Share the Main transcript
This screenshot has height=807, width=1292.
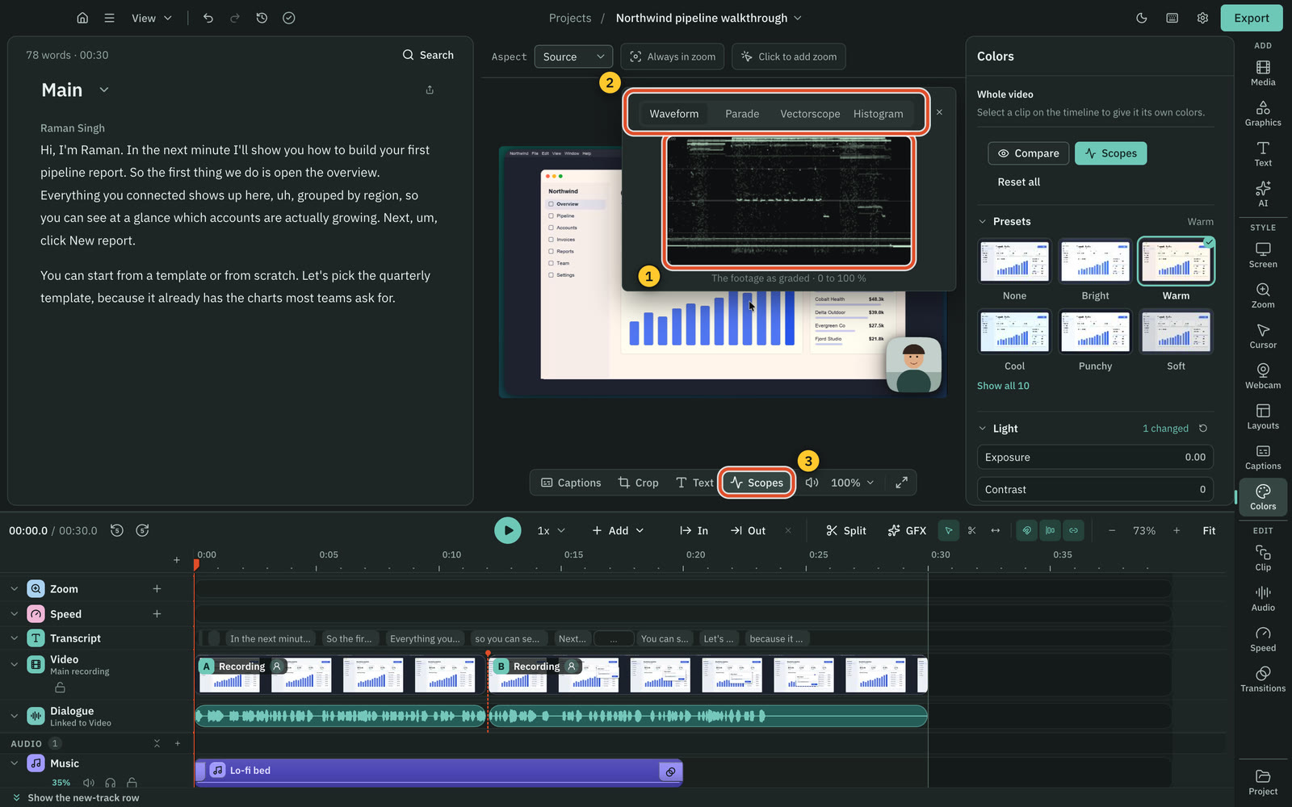430,90
